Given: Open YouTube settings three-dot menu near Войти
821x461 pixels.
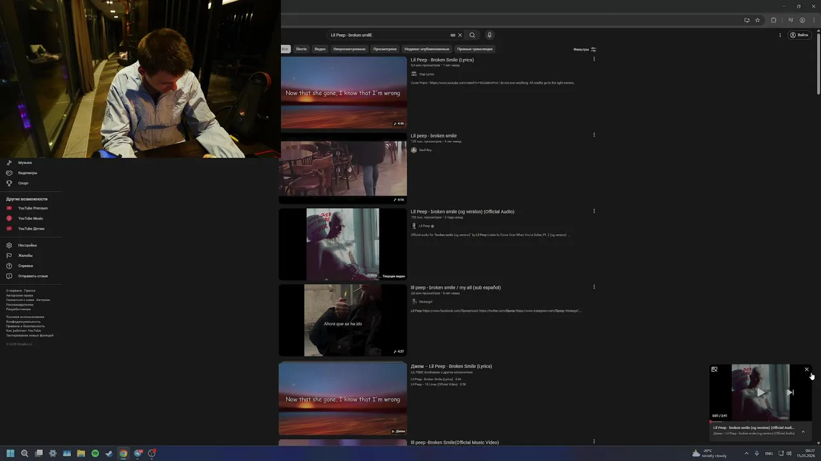Looking at the screenshot, I should pos(780,35).
